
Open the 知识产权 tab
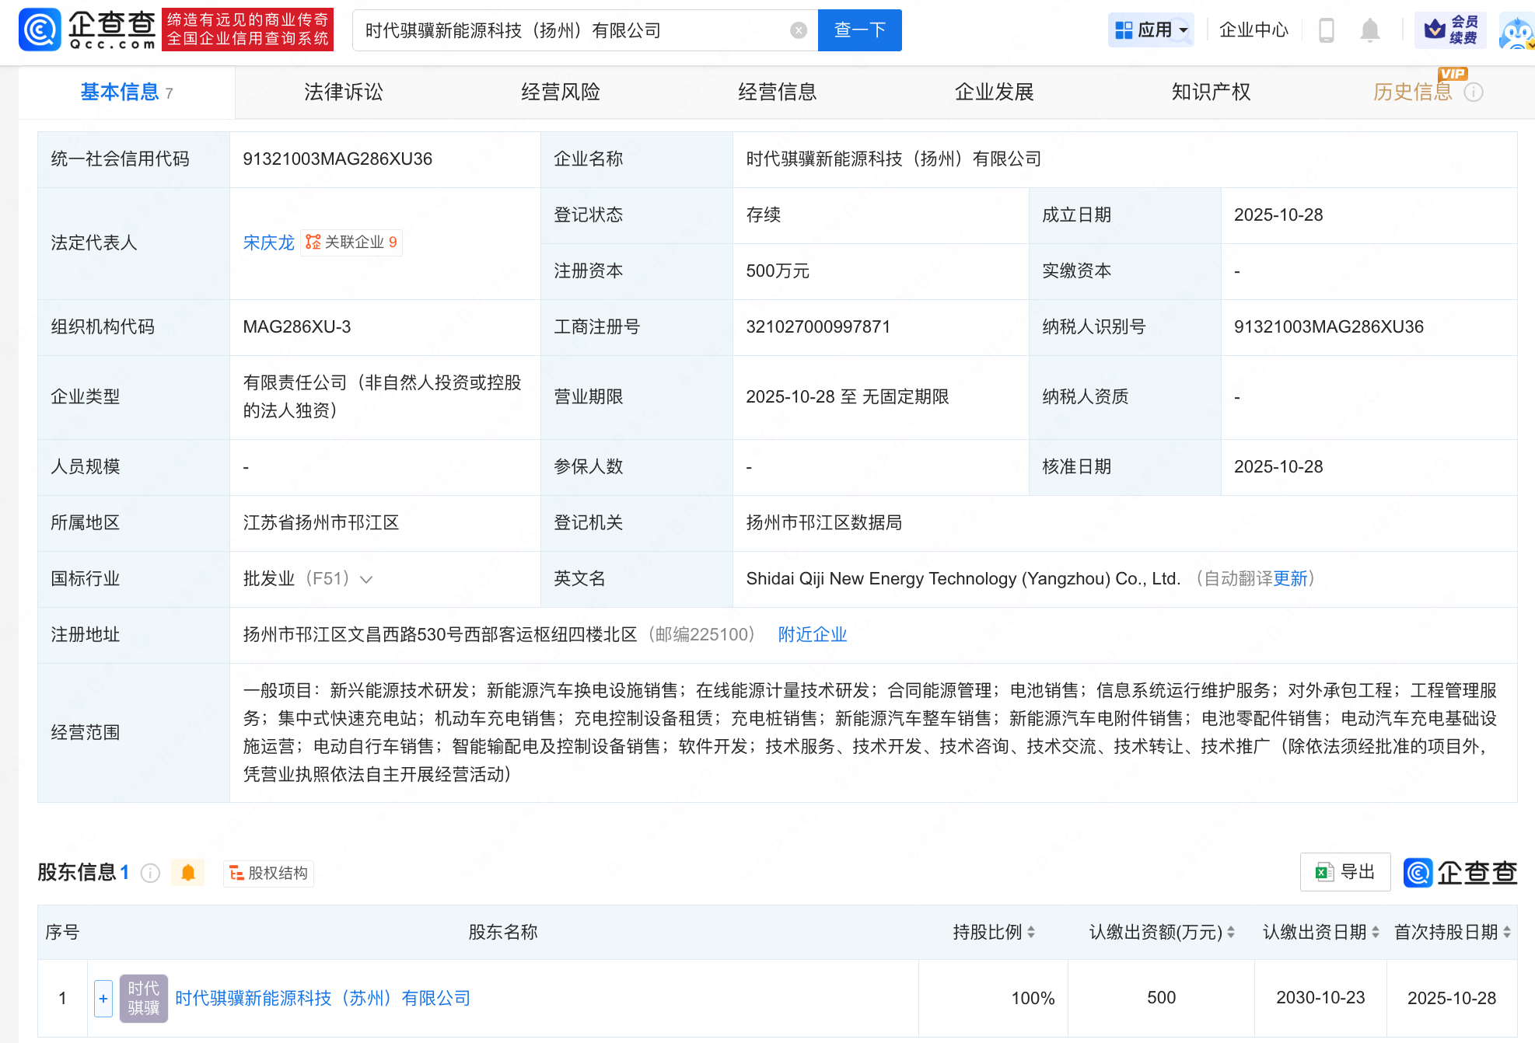click(1210, 92)
